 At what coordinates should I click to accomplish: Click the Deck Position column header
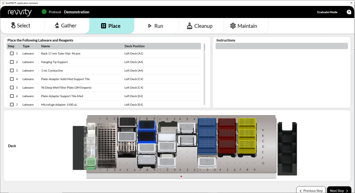pos(134,46)
